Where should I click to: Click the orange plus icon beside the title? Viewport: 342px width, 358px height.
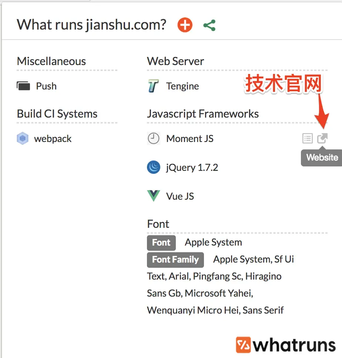tap(185, 25)
